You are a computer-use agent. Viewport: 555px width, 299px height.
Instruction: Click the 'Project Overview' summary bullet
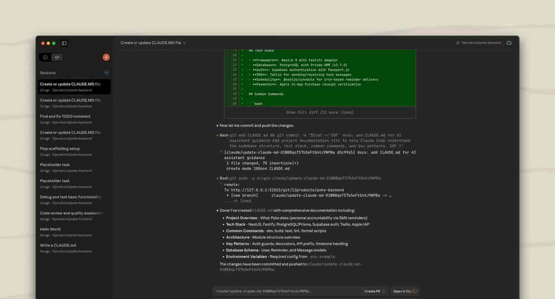[x=297, y=218]
